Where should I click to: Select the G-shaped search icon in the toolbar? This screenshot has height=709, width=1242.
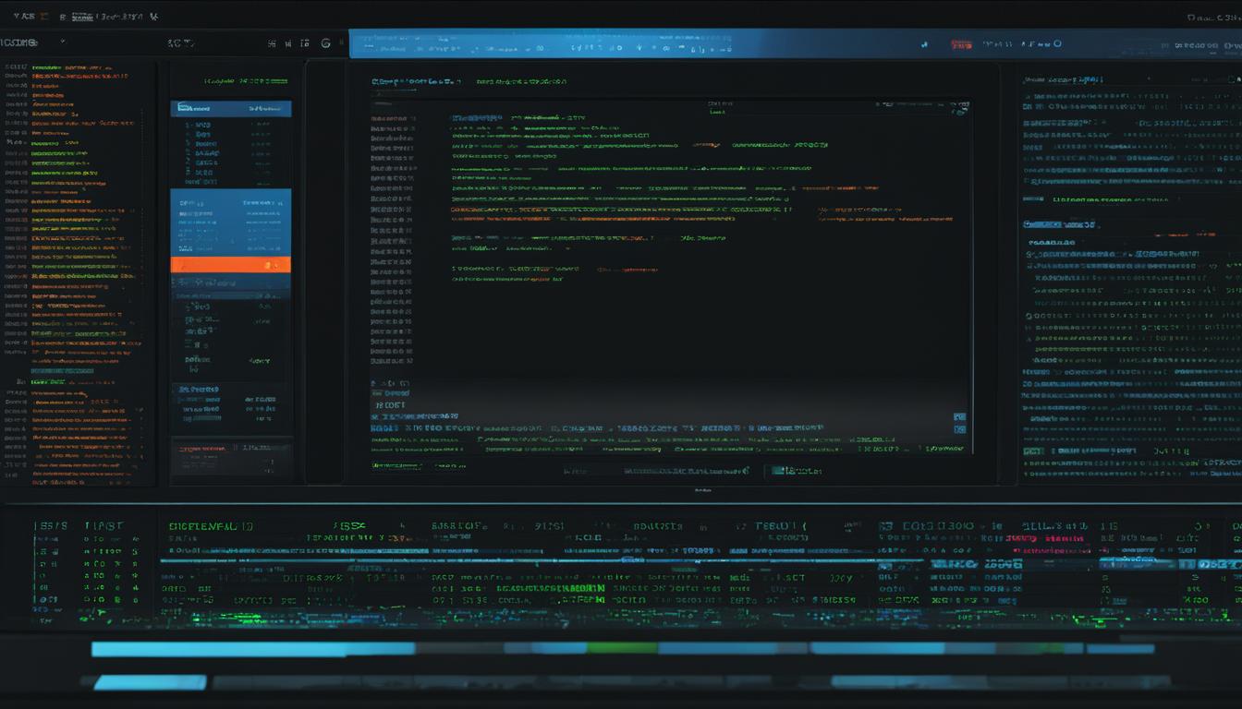tap(323, 43)
